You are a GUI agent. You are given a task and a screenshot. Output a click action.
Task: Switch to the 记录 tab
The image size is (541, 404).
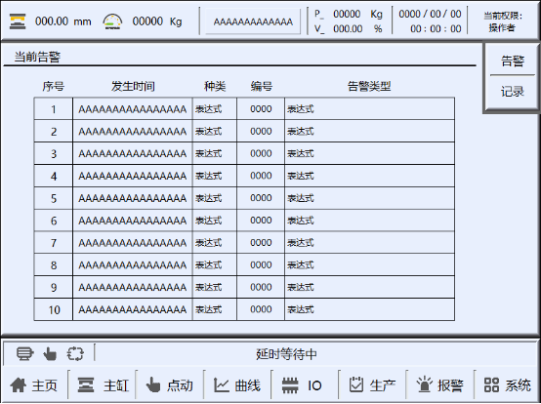tap(513, 92)
